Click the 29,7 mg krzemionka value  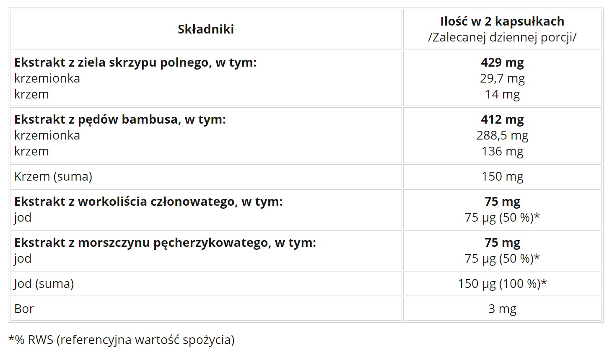tap(502, 78)
